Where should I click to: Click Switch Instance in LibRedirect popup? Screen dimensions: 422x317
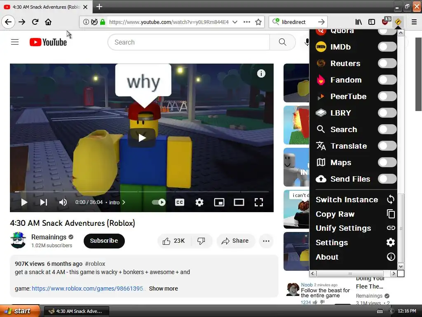coord(355,199)
